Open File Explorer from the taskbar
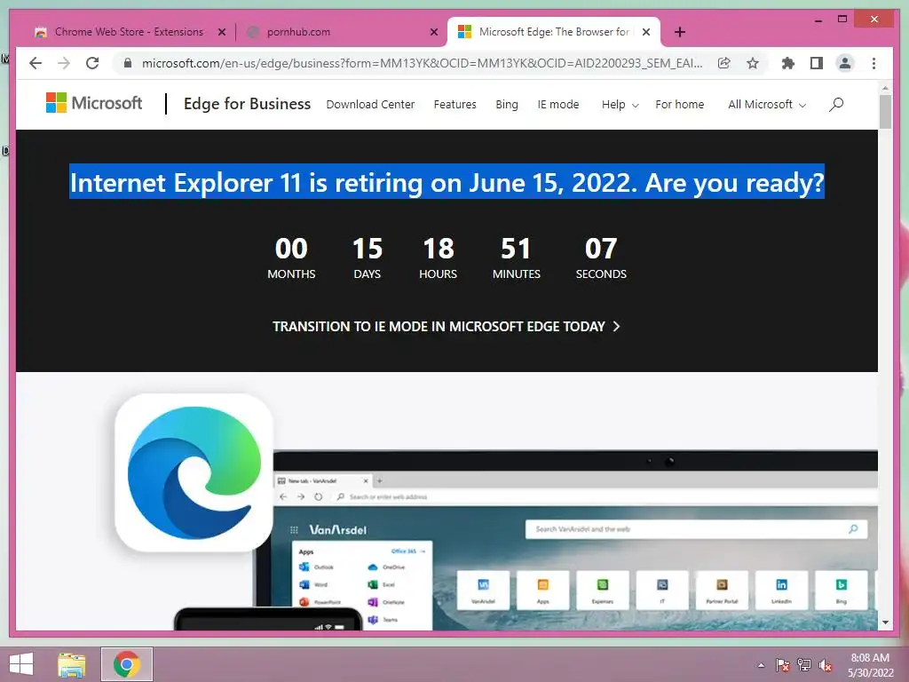The width and height of the screenshot is (909, 682). pos(71,664)
